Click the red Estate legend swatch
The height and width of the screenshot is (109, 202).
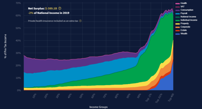[x=178, y=30]
